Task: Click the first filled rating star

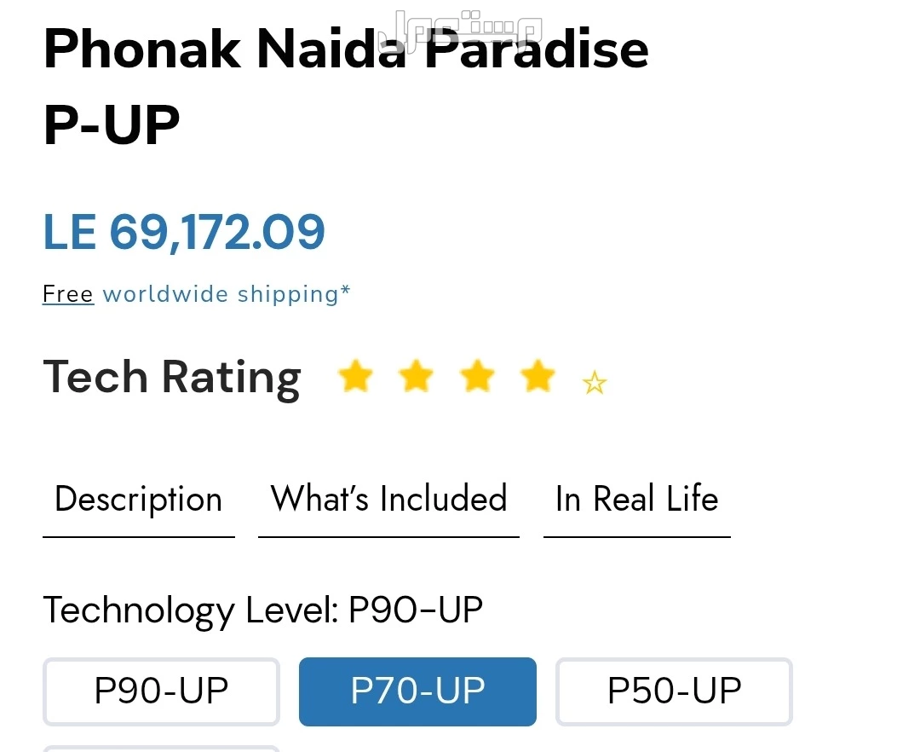Action: [355, 376]
